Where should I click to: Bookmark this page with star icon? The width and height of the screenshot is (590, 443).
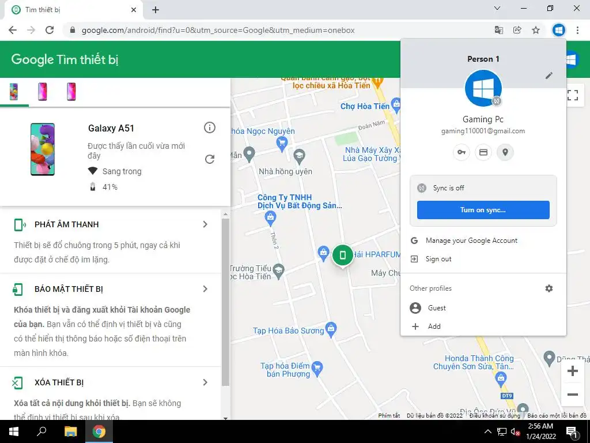(536, 30)
